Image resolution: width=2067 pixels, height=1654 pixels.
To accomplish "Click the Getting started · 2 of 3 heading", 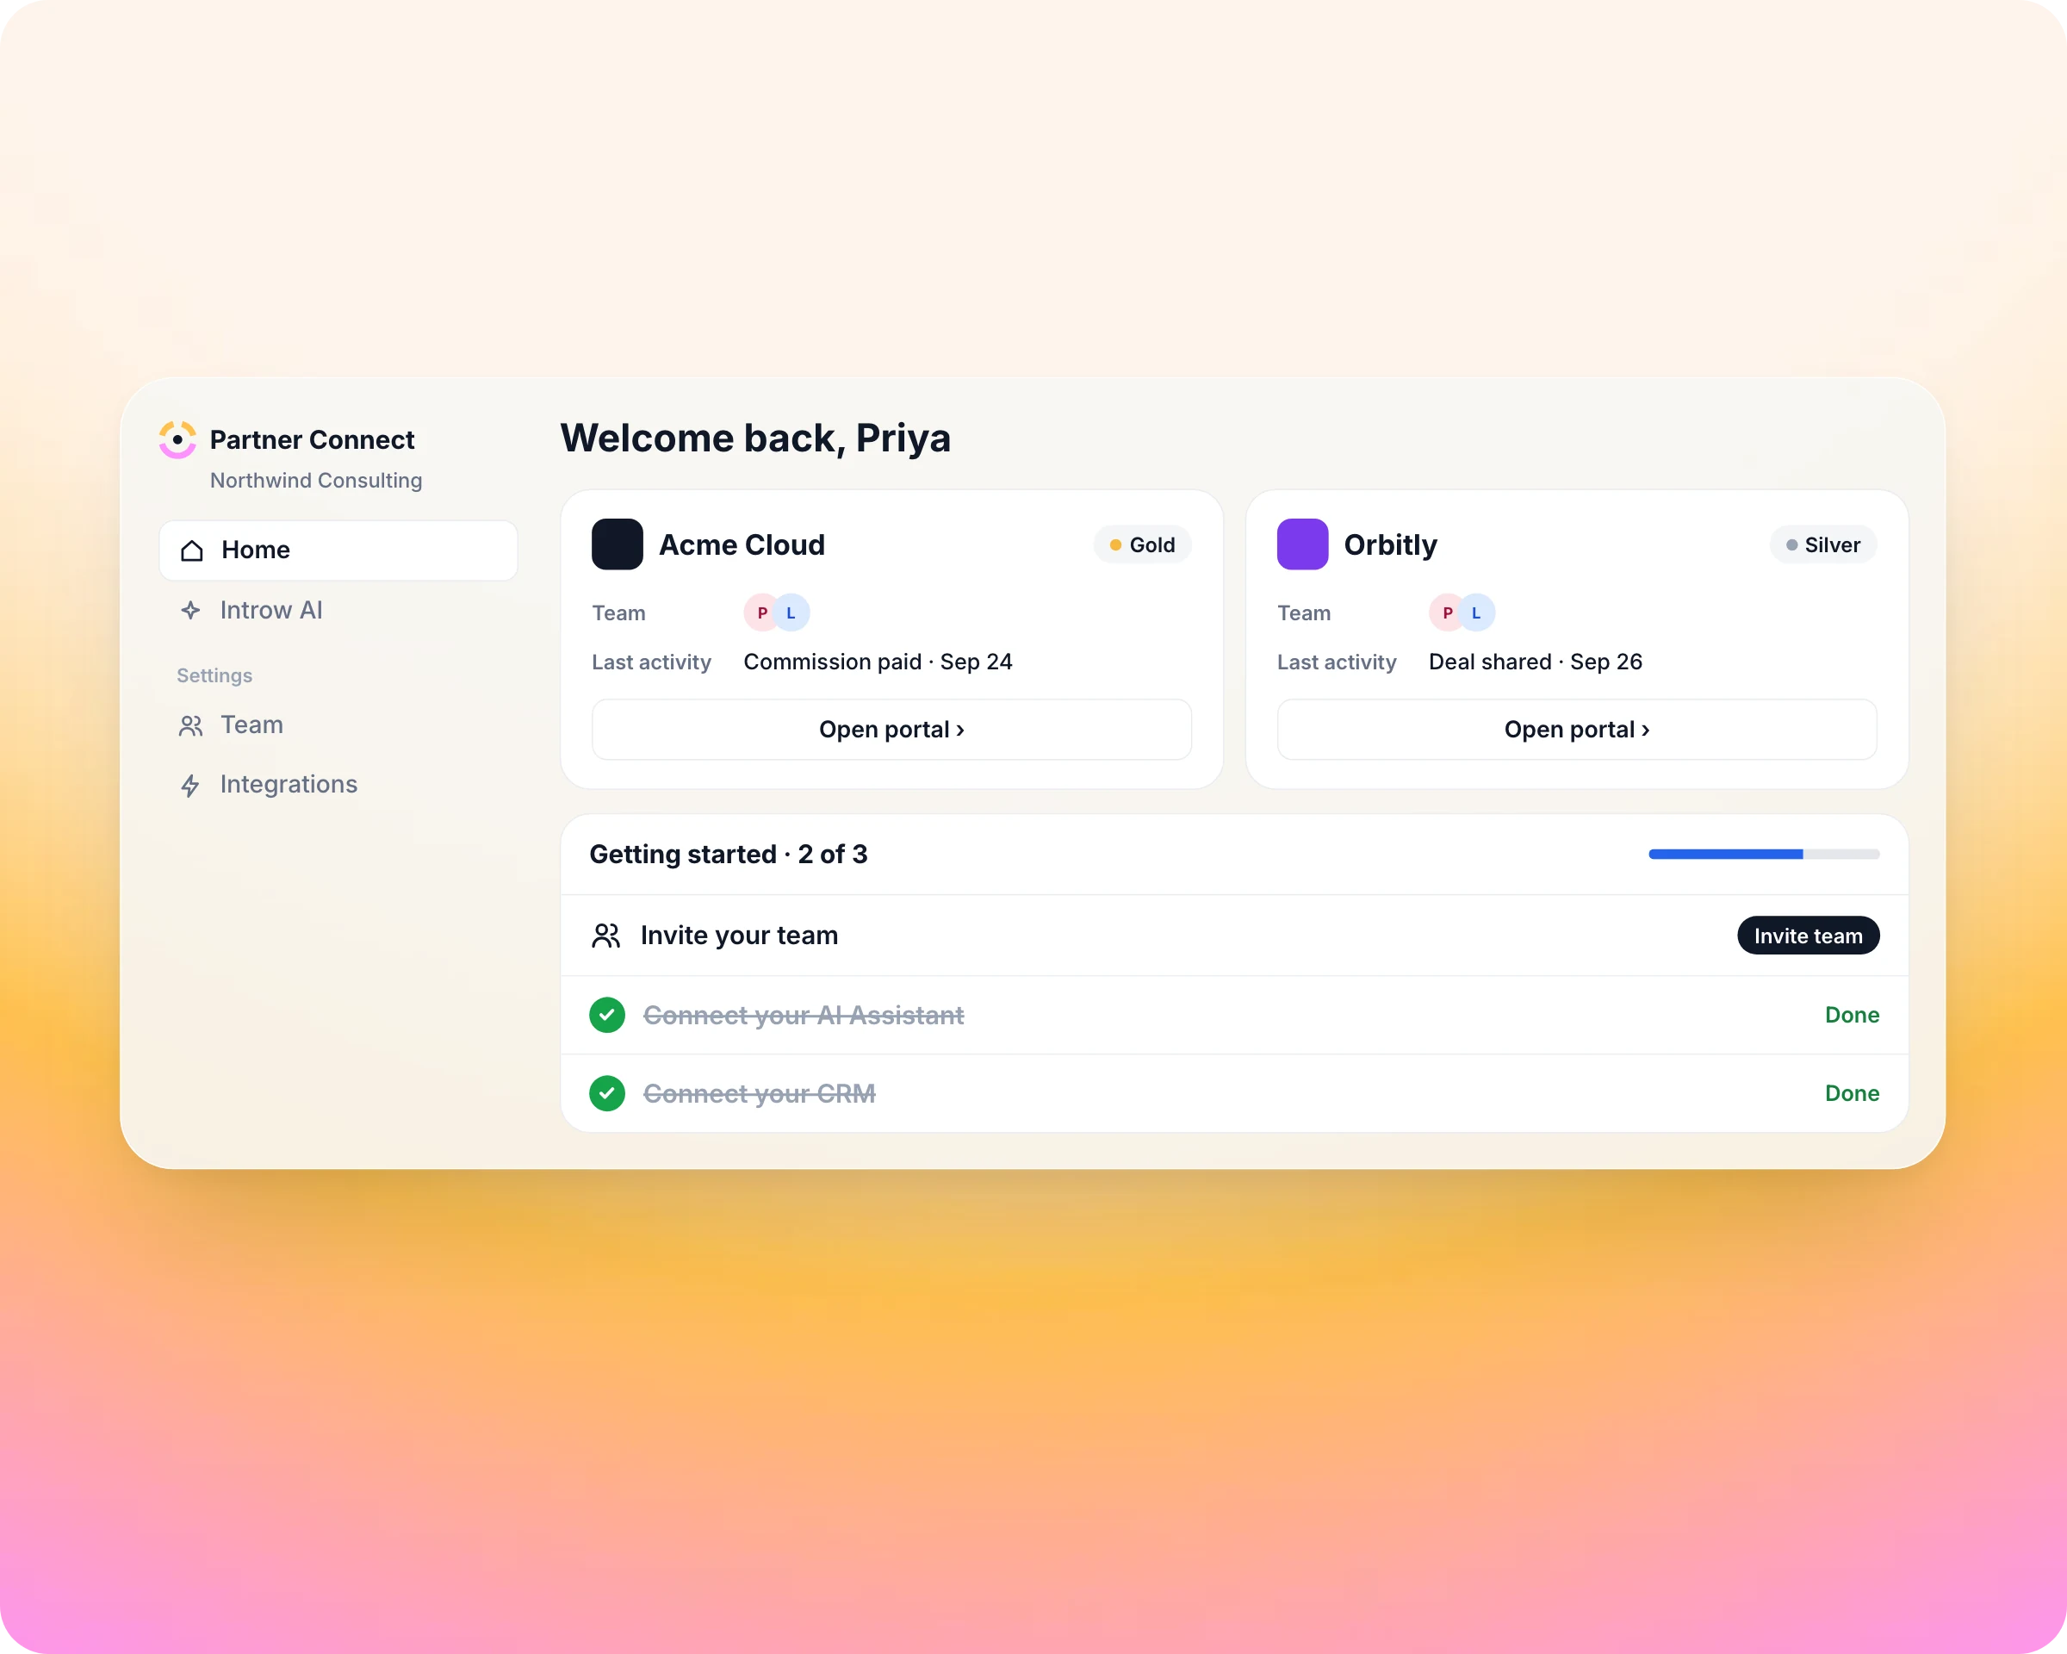I will click(x=729, y=855).
